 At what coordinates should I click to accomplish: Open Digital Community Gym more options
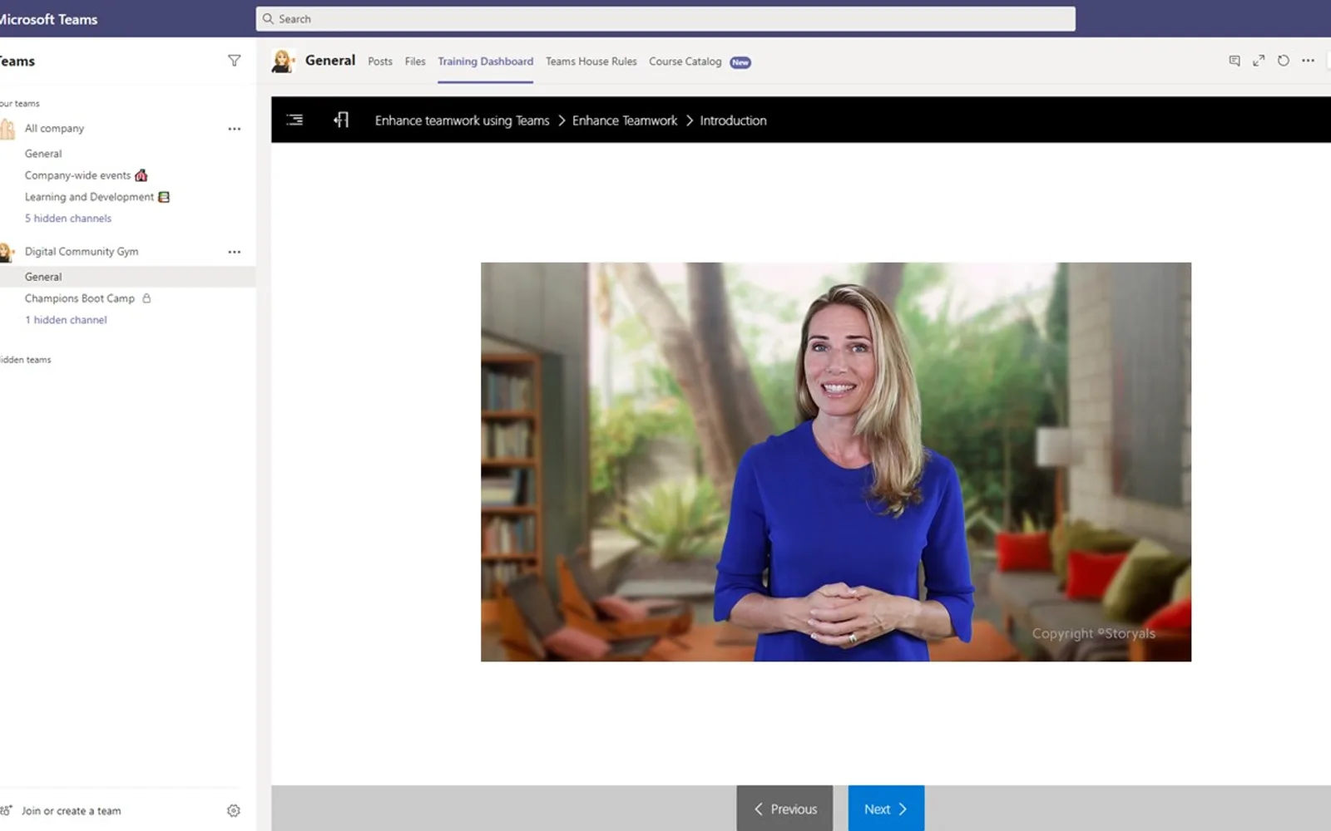tap(235, 252)
